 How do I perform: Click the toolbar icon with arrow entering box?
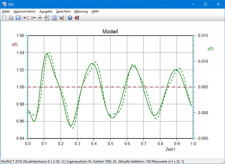point(26,18)
